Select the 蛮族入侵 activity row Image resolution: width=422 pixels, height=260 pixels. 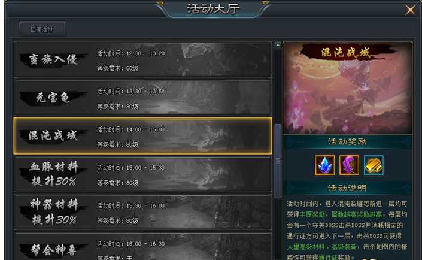(x=142, y=60)
